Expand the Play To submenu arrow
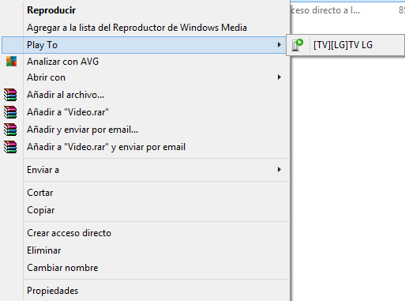The image size is (405, 301). (279, 45)
